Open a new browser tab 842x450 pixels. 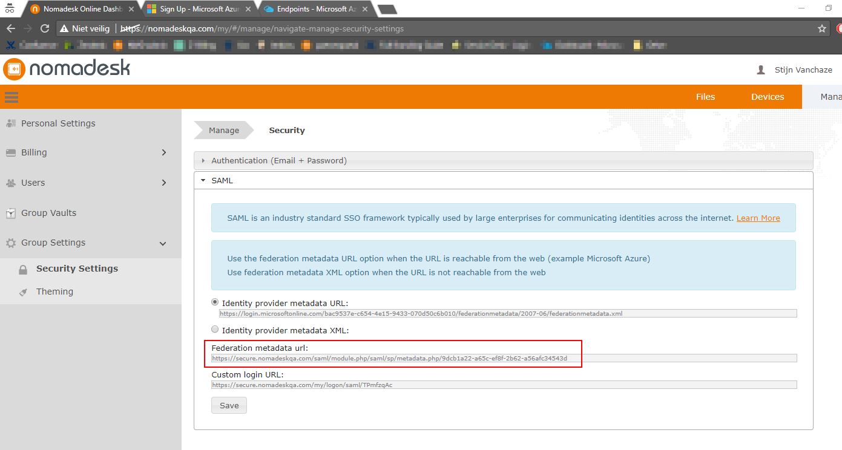(387, 9)
